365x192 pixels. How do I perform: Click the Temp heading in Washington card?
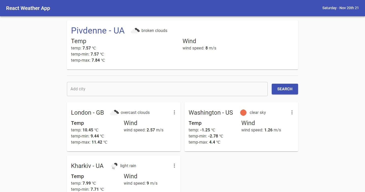[195, 123]
